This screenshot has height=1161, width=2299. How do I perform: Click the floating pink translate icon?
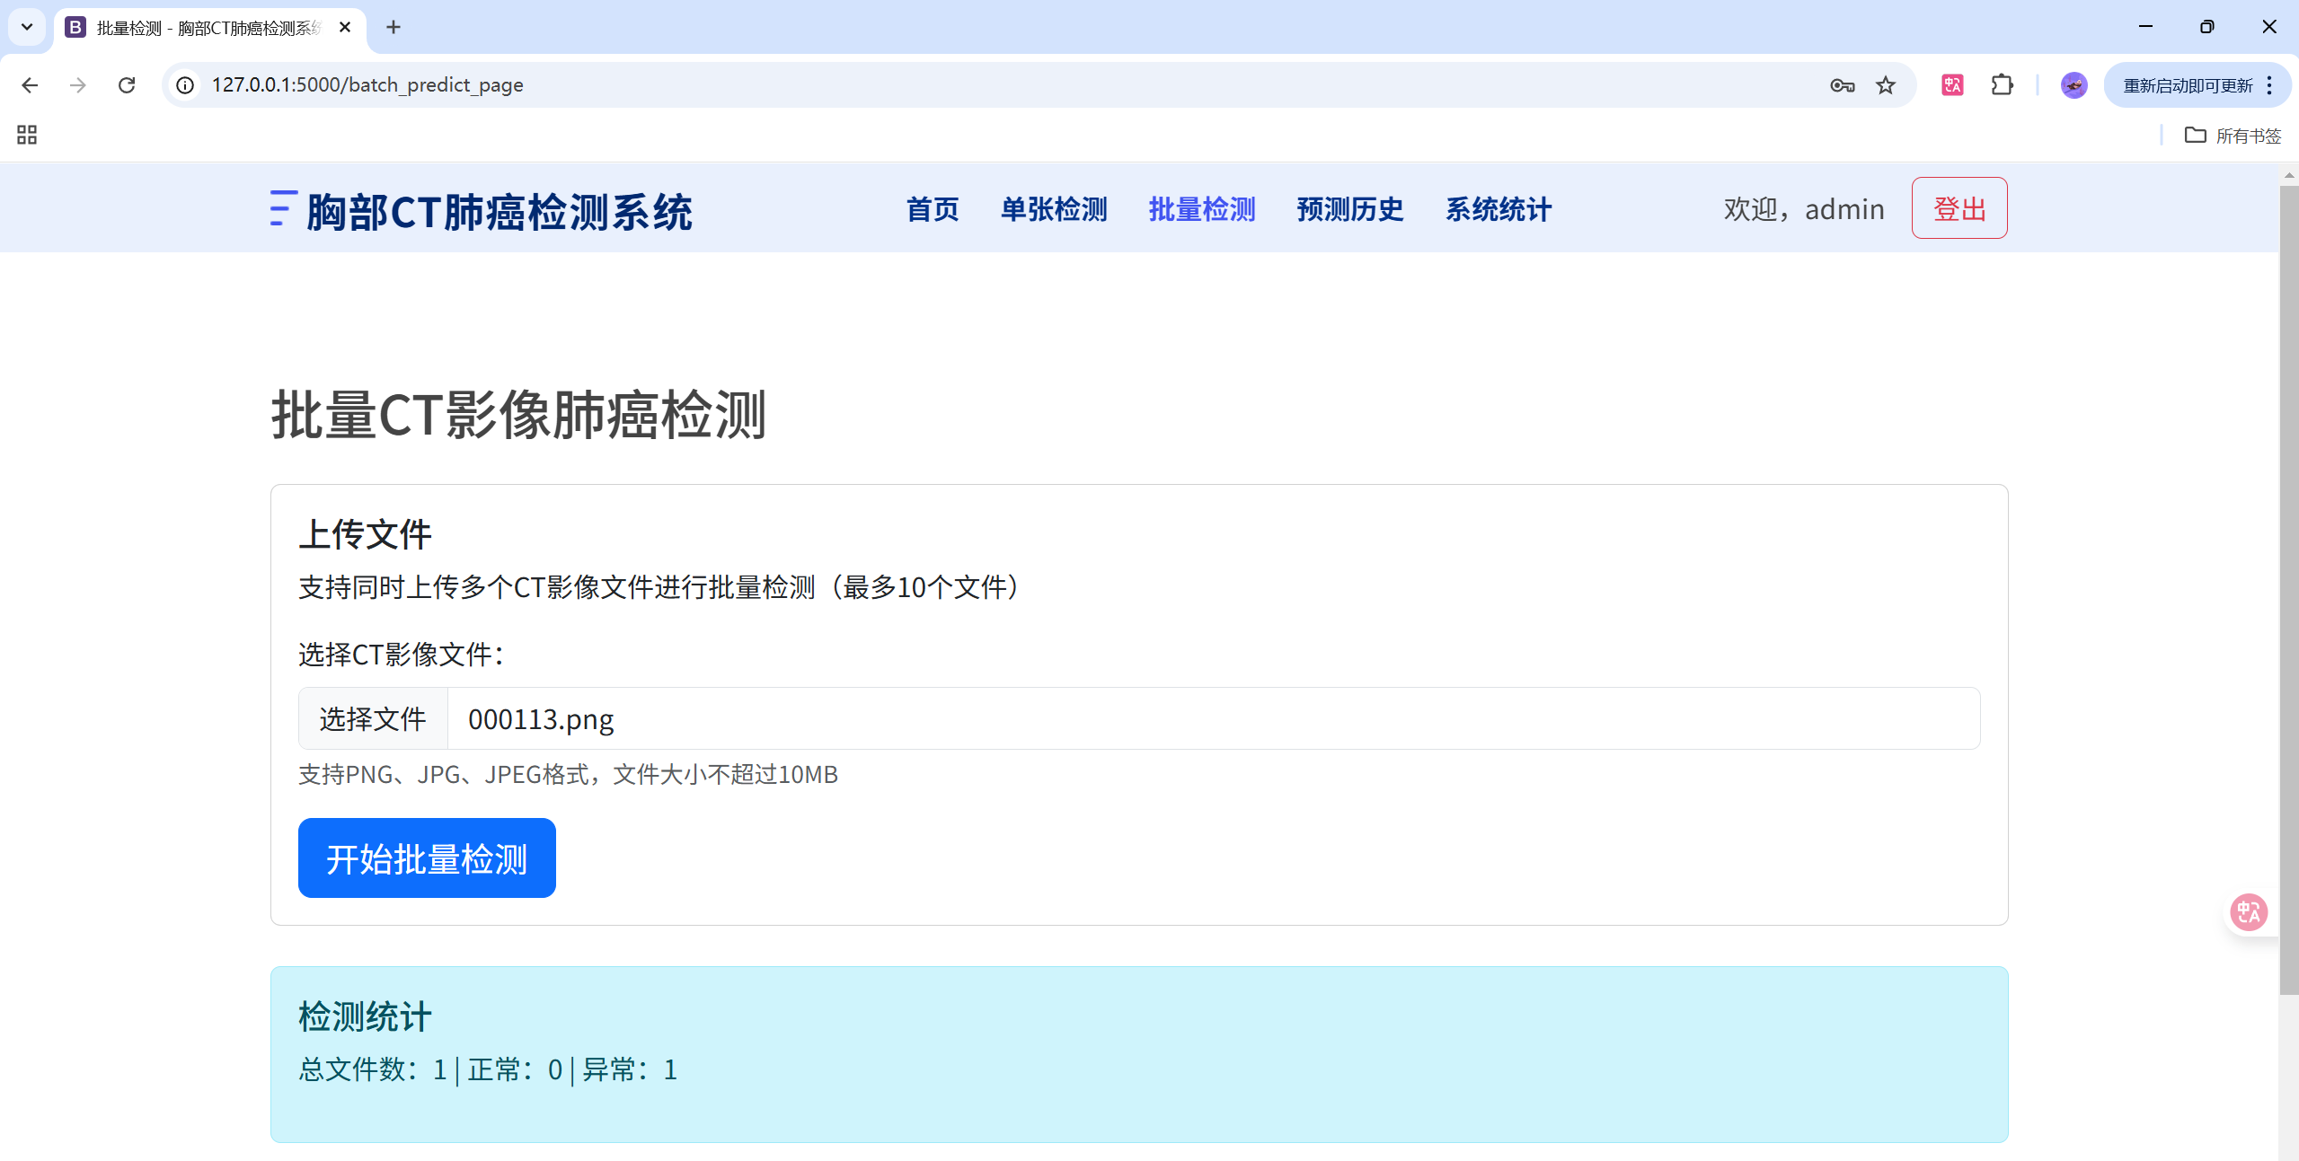pos(2249,912)
